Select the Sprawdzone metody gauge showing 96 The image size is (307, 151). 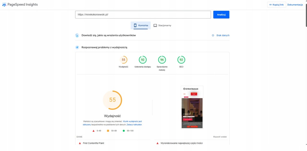pyautogui.click(x=162, y=60)
